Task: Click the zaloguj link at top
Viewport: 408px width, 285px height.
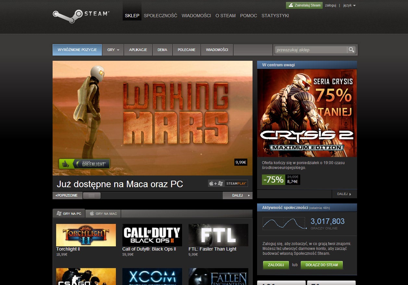Action: point(330,5)
